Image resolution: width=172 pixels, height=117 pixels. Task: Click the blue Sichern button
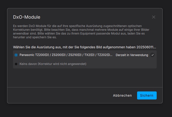coord(147,95)
